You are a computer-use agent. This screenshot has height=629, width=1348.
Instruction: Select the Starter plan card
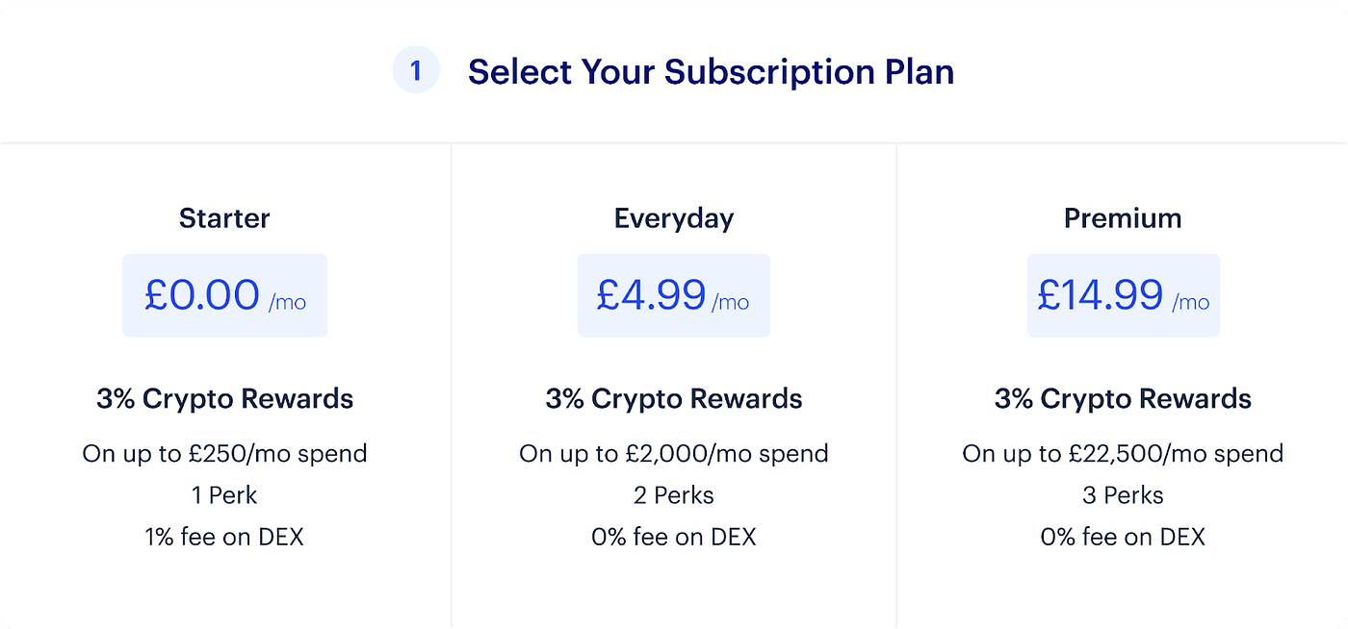[x=224, y=385]
